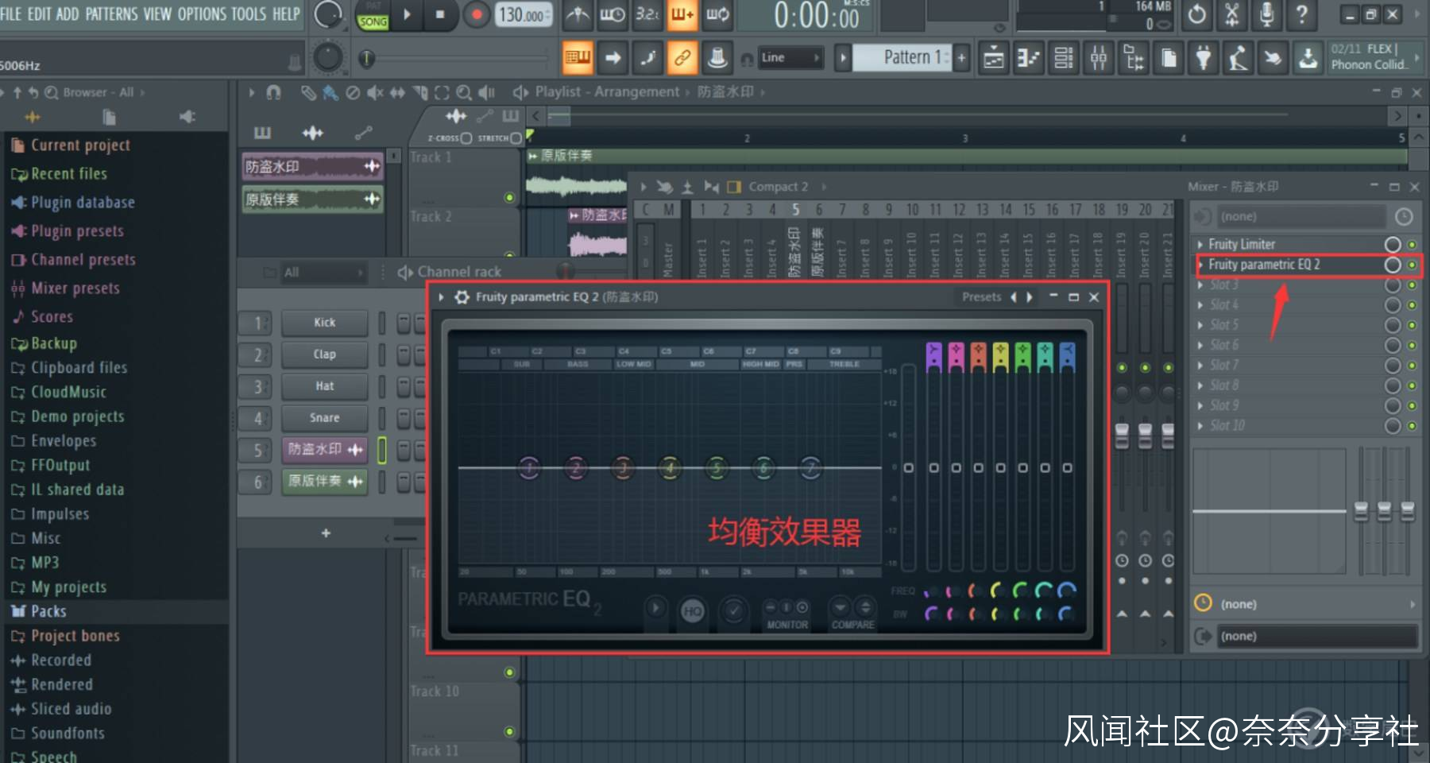Open the Line snap dropdown
This screenshot has width=1430, height=763.
pyautogui.click(x=790, y=58)
